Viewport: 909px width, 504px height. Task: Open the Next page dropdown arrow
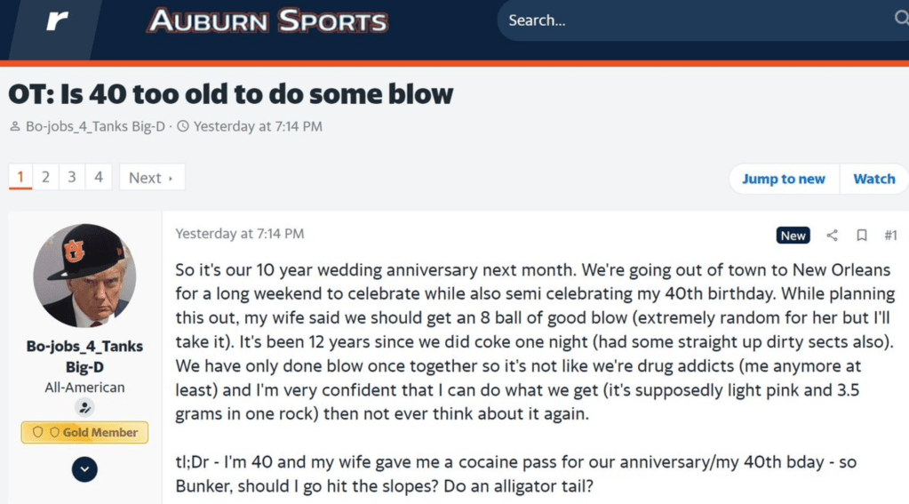click(171, 178)
